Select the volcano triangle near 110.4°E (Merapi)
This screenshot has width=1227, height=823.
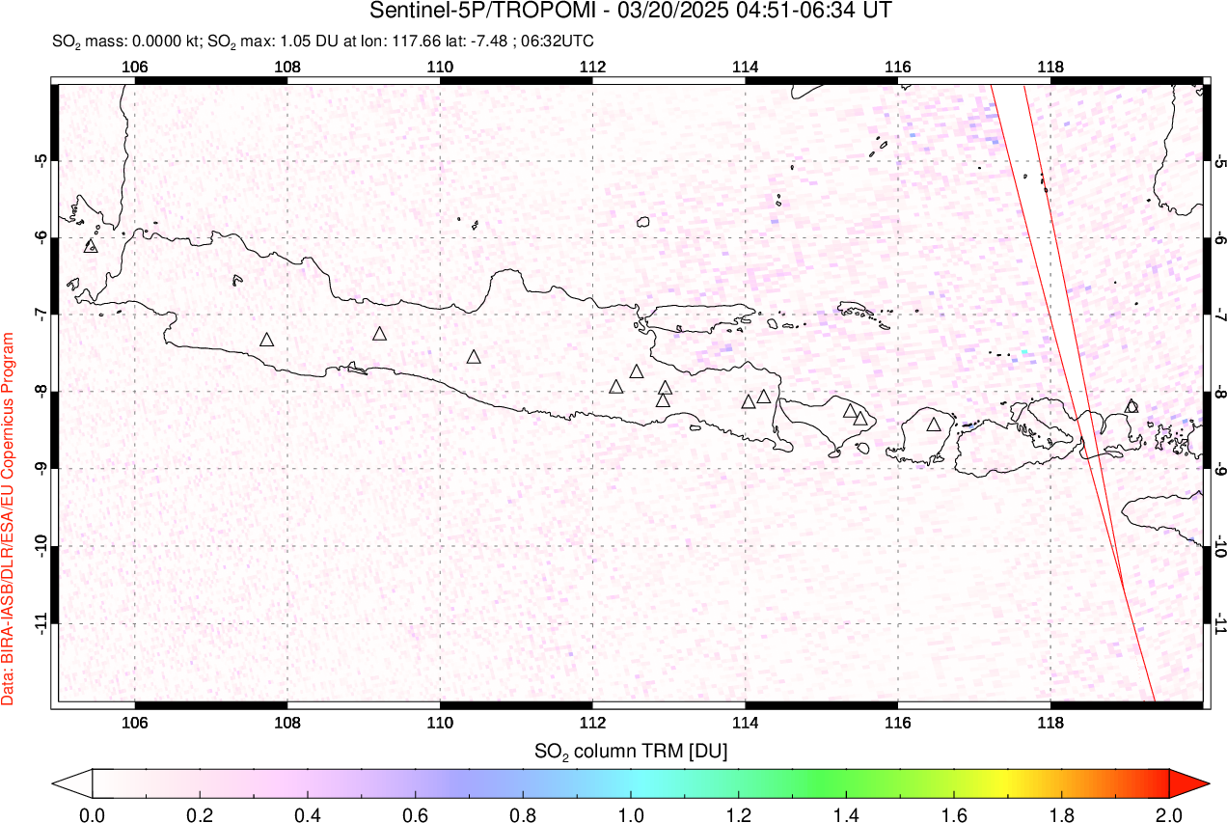[474, 357]
